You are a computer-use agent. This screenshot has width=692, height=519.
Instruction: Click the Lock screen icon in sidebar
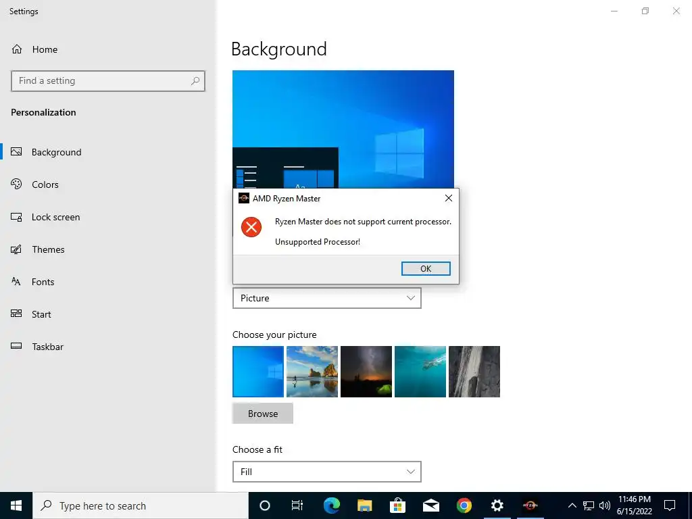[x=16, y=217]
